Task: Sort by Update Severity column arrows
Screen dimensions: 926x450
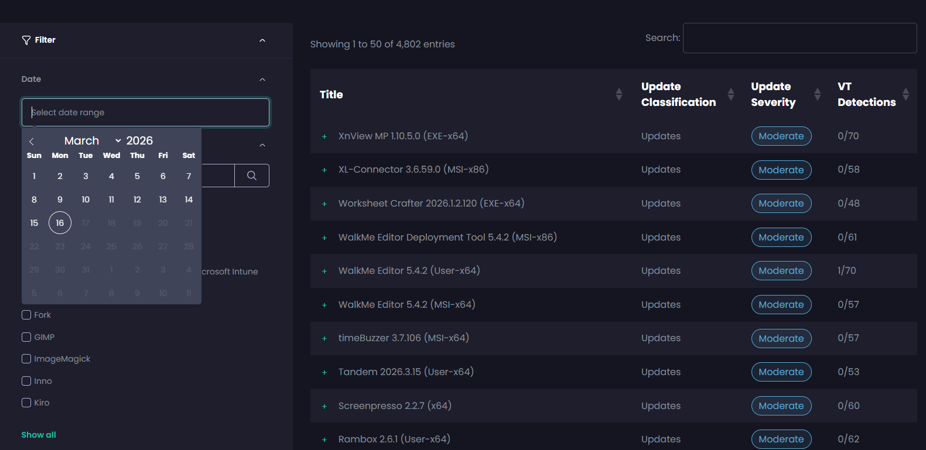Action: [x=817, y=94]
